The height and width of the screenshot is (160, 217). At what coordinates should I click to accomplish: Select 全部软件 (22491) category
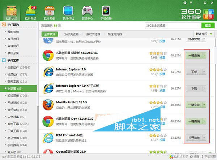(x=18, y=68)
